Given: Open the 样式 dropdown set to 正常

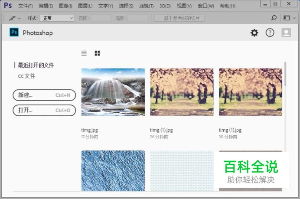Looking at the screenshot, I should pos(57,18).
